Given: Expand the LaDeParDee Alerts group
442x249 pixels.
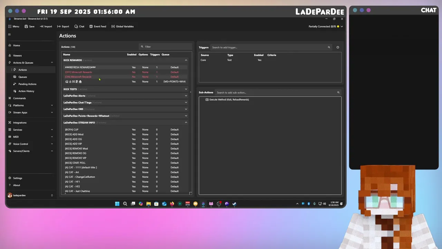Looking at the screenshot, I should (186, 96).
